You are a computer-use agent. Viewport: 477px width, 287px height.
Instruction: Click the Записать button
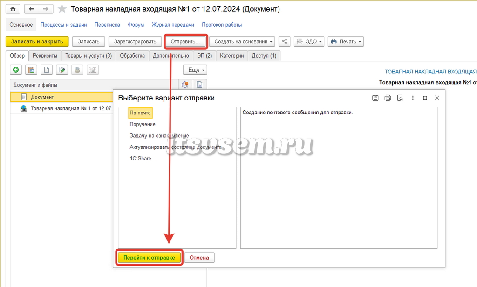click(89, 41)
